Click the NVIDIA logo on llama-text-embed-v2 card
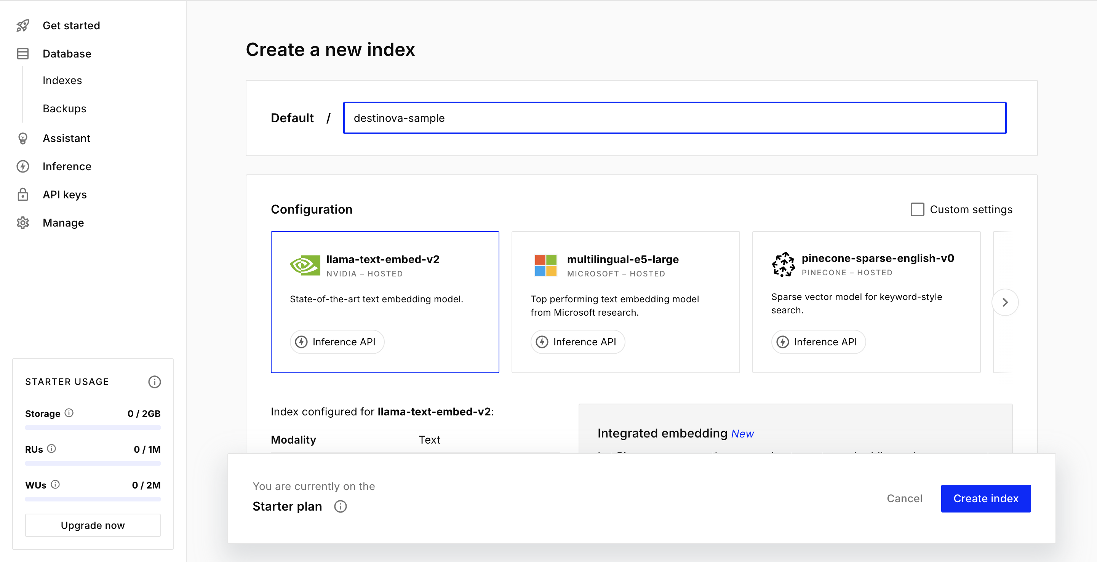 [305, 265]
